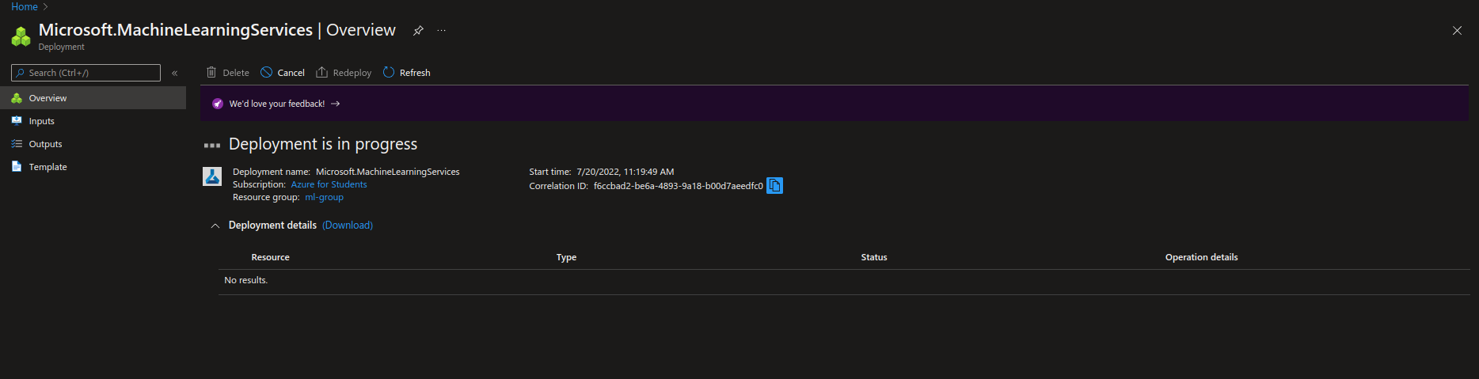Click the Delete trash can icon
This screenshot has width=1479, height=379.
pos(211,72)
